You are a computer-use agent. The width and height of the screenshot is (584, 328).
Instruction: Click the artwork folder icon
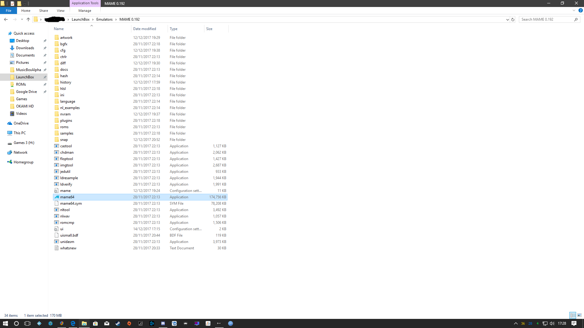(57, 38)
